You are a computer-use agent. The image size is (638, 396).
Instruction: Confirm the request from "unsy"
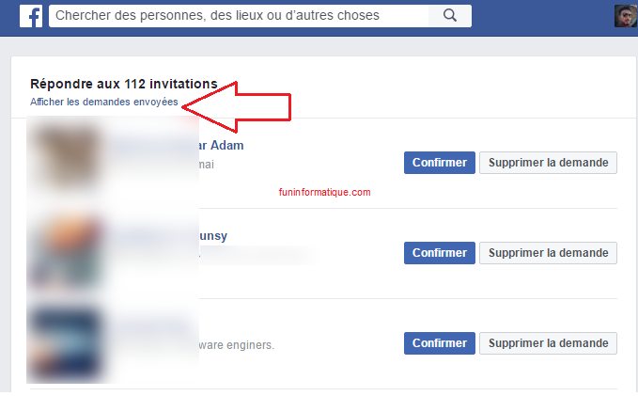pos(439,252)
